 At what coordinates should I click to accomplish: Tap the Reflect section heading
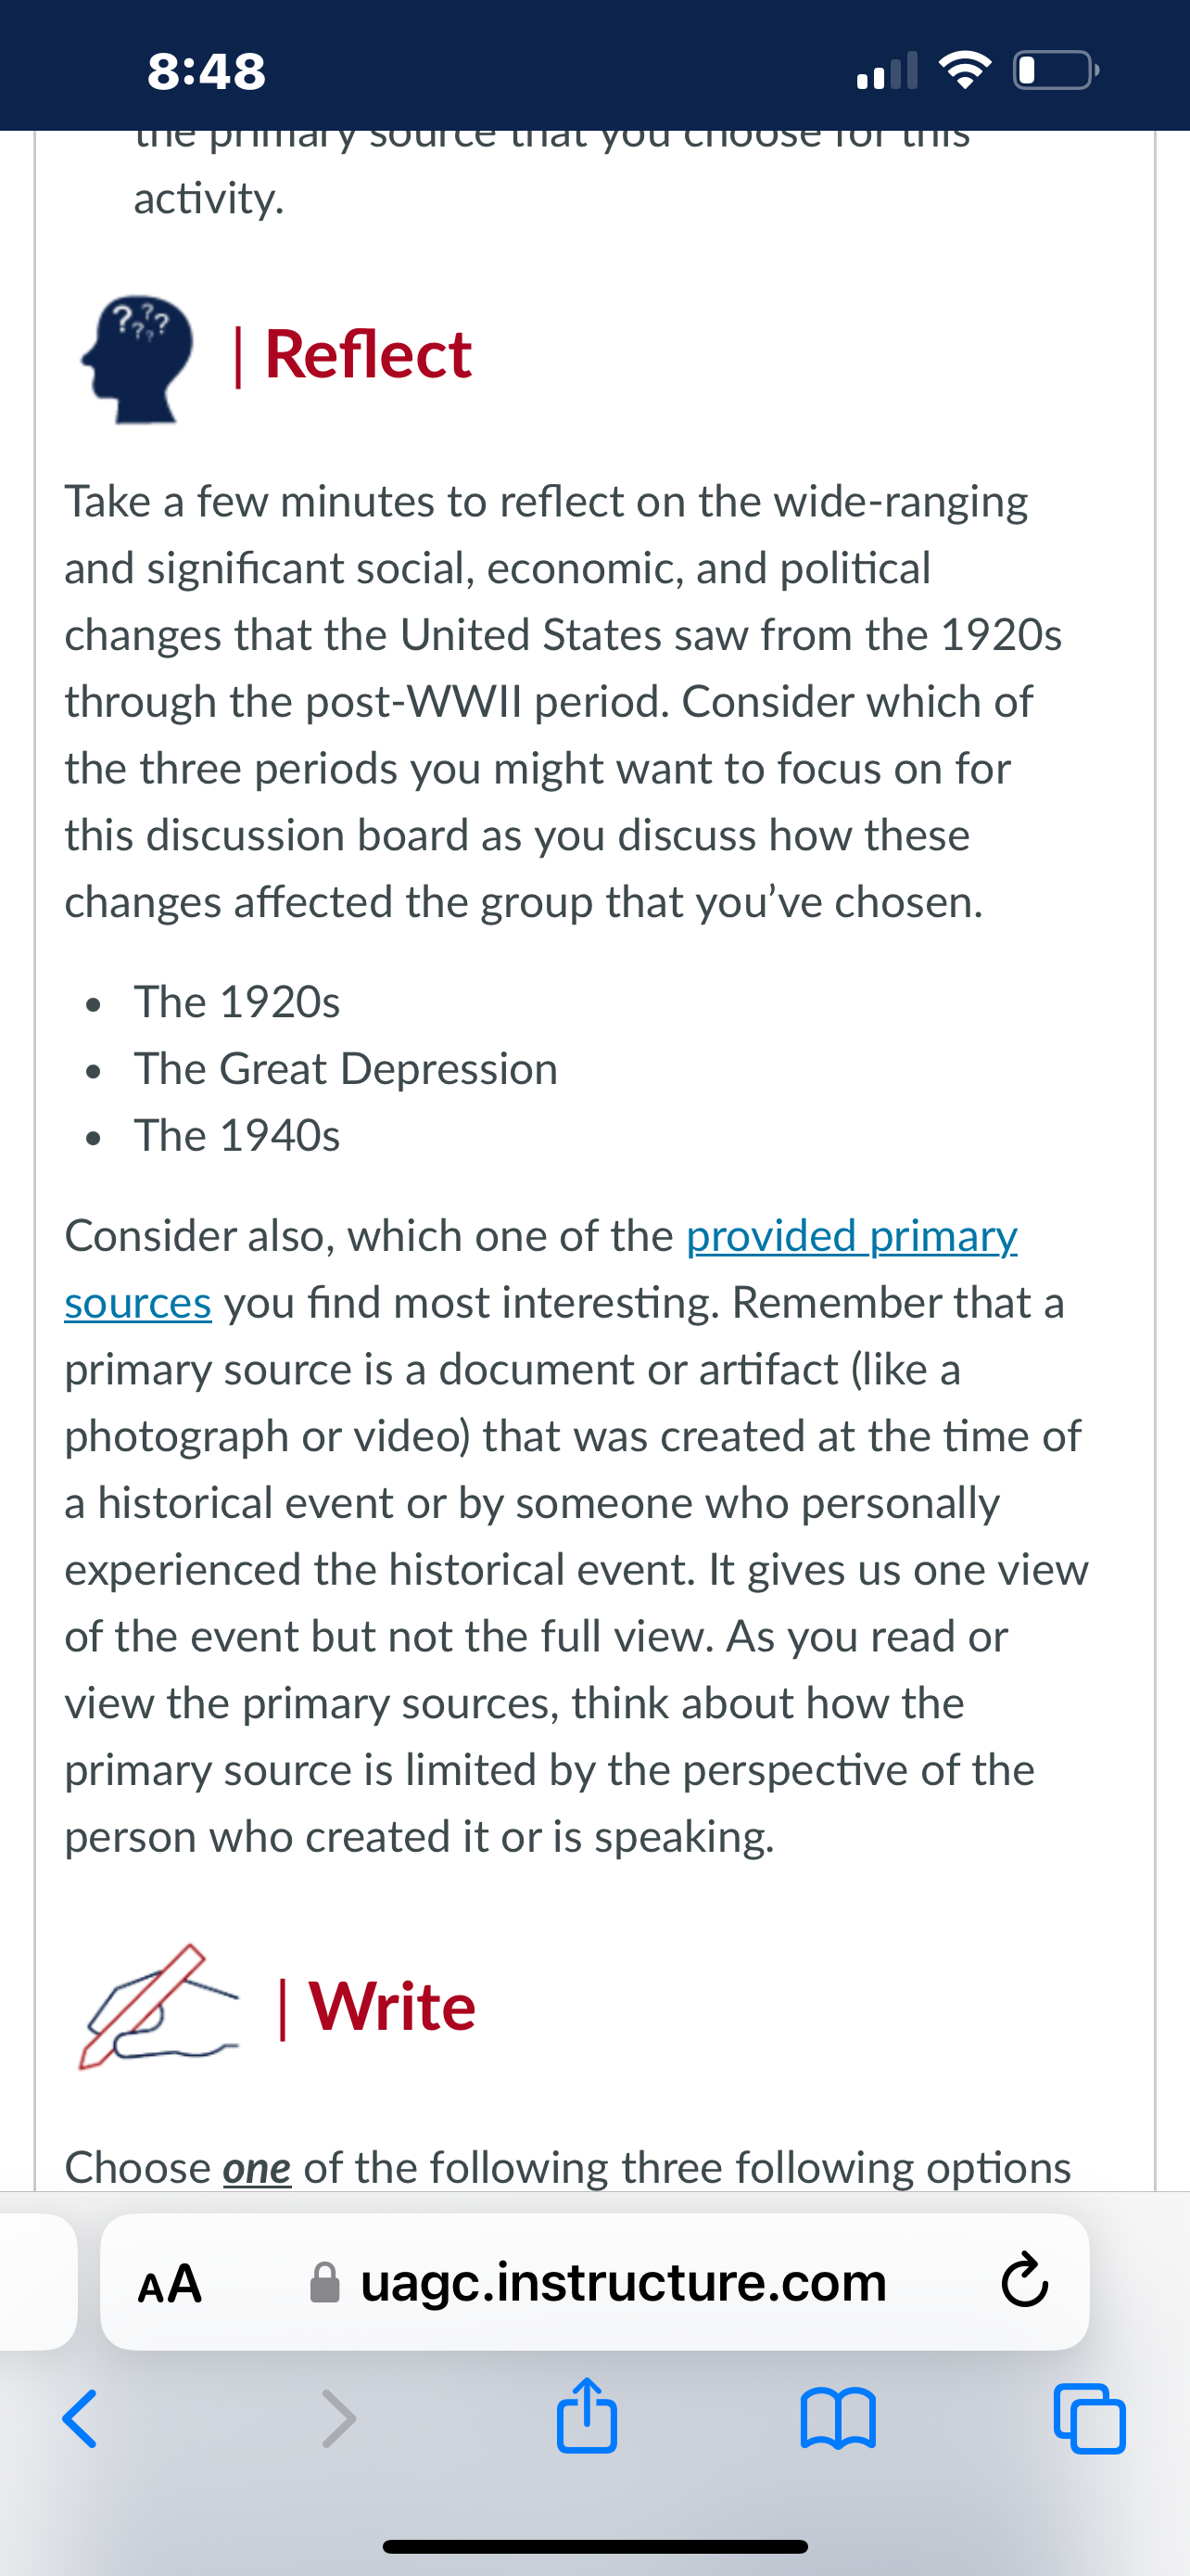[x=351, y=355]
